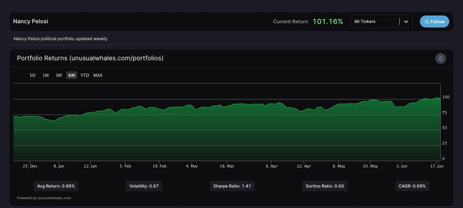This screenshot has width=463, height=208.
Task: Click the chevron next to All Tickers
Action: pyautogui.click(x=406, y=22)
